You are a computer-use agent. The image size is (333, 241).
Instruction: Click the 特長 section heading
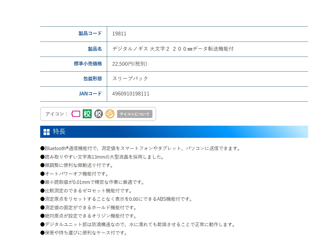click(x=59, y=132)
